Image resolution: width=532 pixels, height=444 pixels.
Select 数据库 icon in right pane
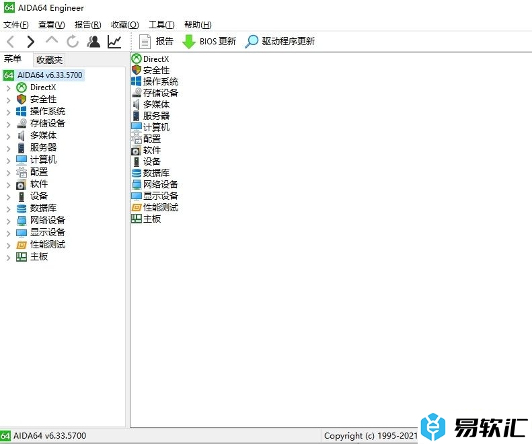click(137, 173)
